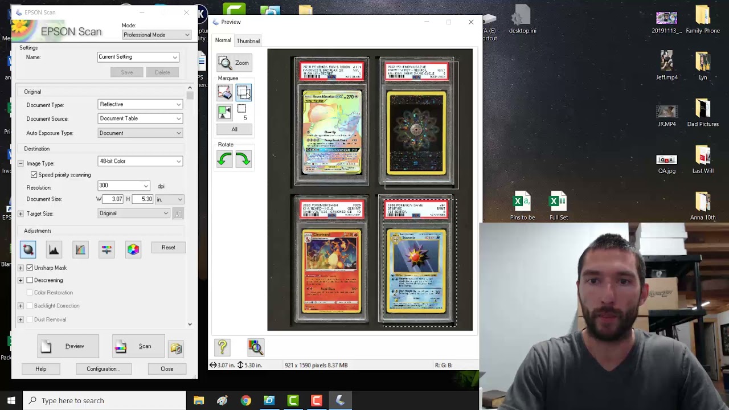Launch Google Chrome from the taskbar
Viewport: 729px width, 410px height.
click(x=245, y=400)
